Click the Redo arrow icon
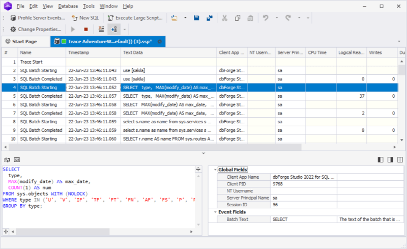 pos(288,18)
